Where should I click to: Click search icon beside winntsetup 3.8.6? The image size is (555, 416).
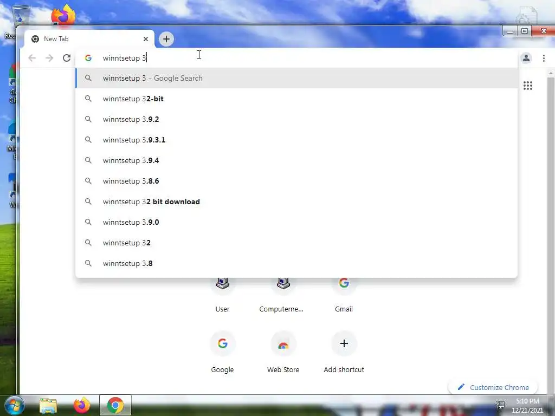(x=88, y=181)
